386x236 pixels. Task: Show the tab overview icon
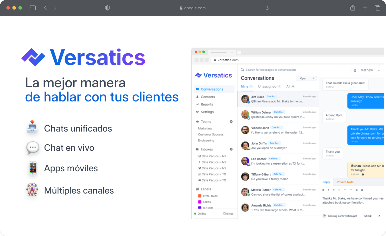[x=377, y=8]
